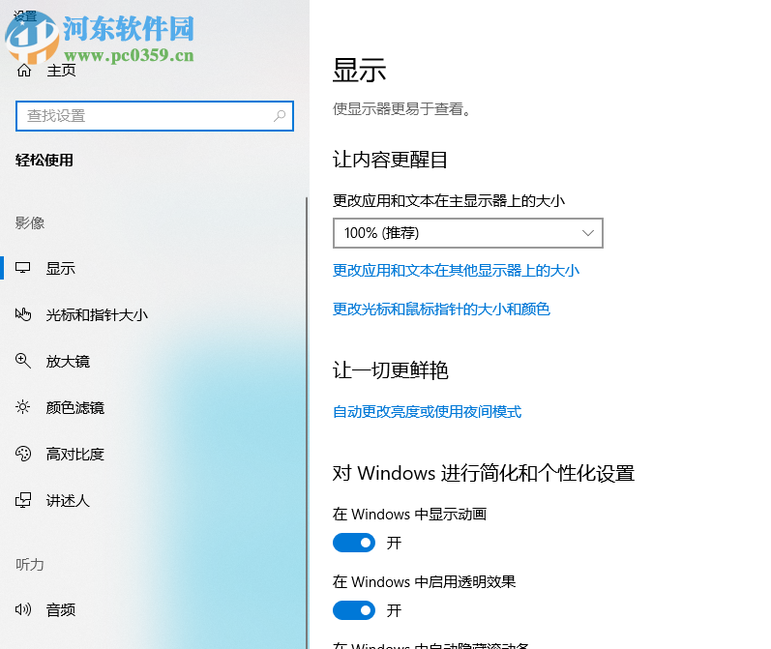Open link 更改光标和鼠标指针的大小和颜色

(441, 309)
